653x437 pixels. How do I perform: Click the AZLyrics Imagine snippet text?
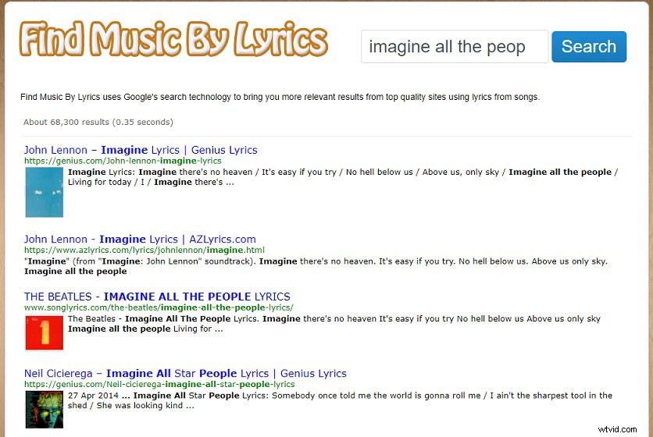[316, 266]
